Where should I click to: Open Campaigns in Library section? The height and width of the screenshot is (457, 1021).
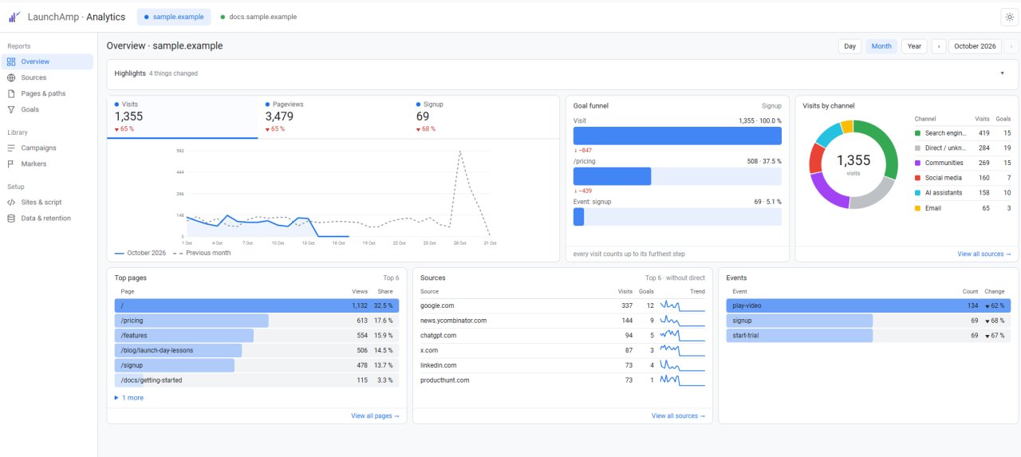48,148
